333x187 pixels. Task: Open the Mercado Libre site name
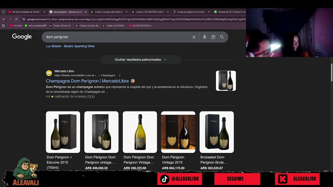[64, 71]
